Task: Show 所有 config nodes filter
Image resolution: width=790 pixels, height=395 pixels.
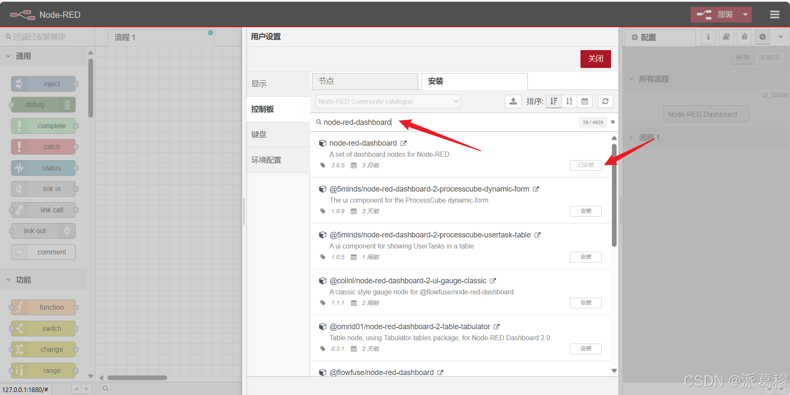Action: [x=743, y=57]
